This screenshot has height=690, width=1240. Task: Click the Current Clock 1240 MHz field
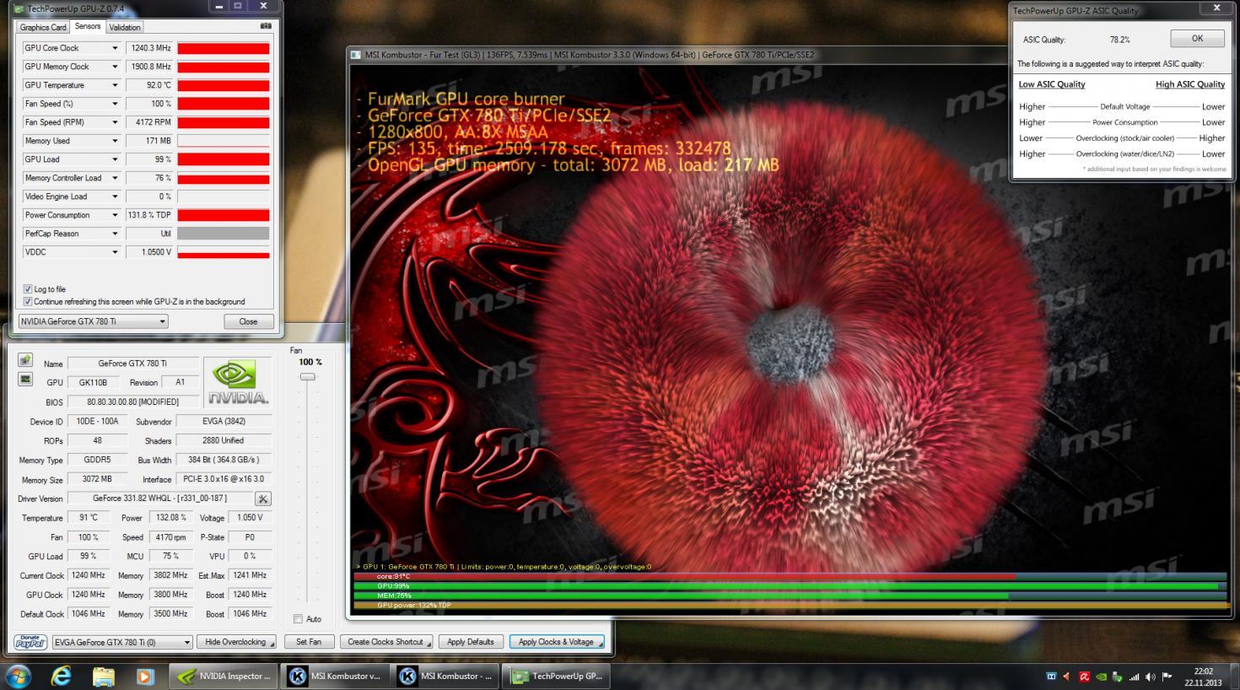click(x=88, y=575)
